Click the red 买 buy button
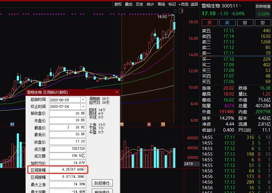The height and width of the screenshot is (193, 272). click(x=210, y=23)
